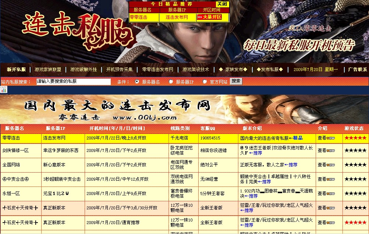Click the 火暴开区 red arrow badge
369x234 pixels.
209,17
